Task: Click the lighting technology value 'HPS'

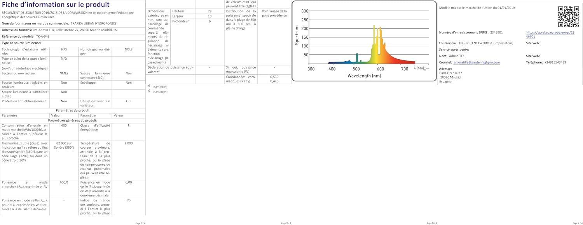Action: point(64,50)
